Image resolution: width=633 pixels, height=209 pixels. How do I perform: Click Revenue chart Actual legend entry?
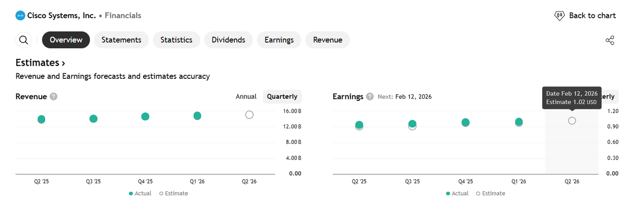point(140,193)
